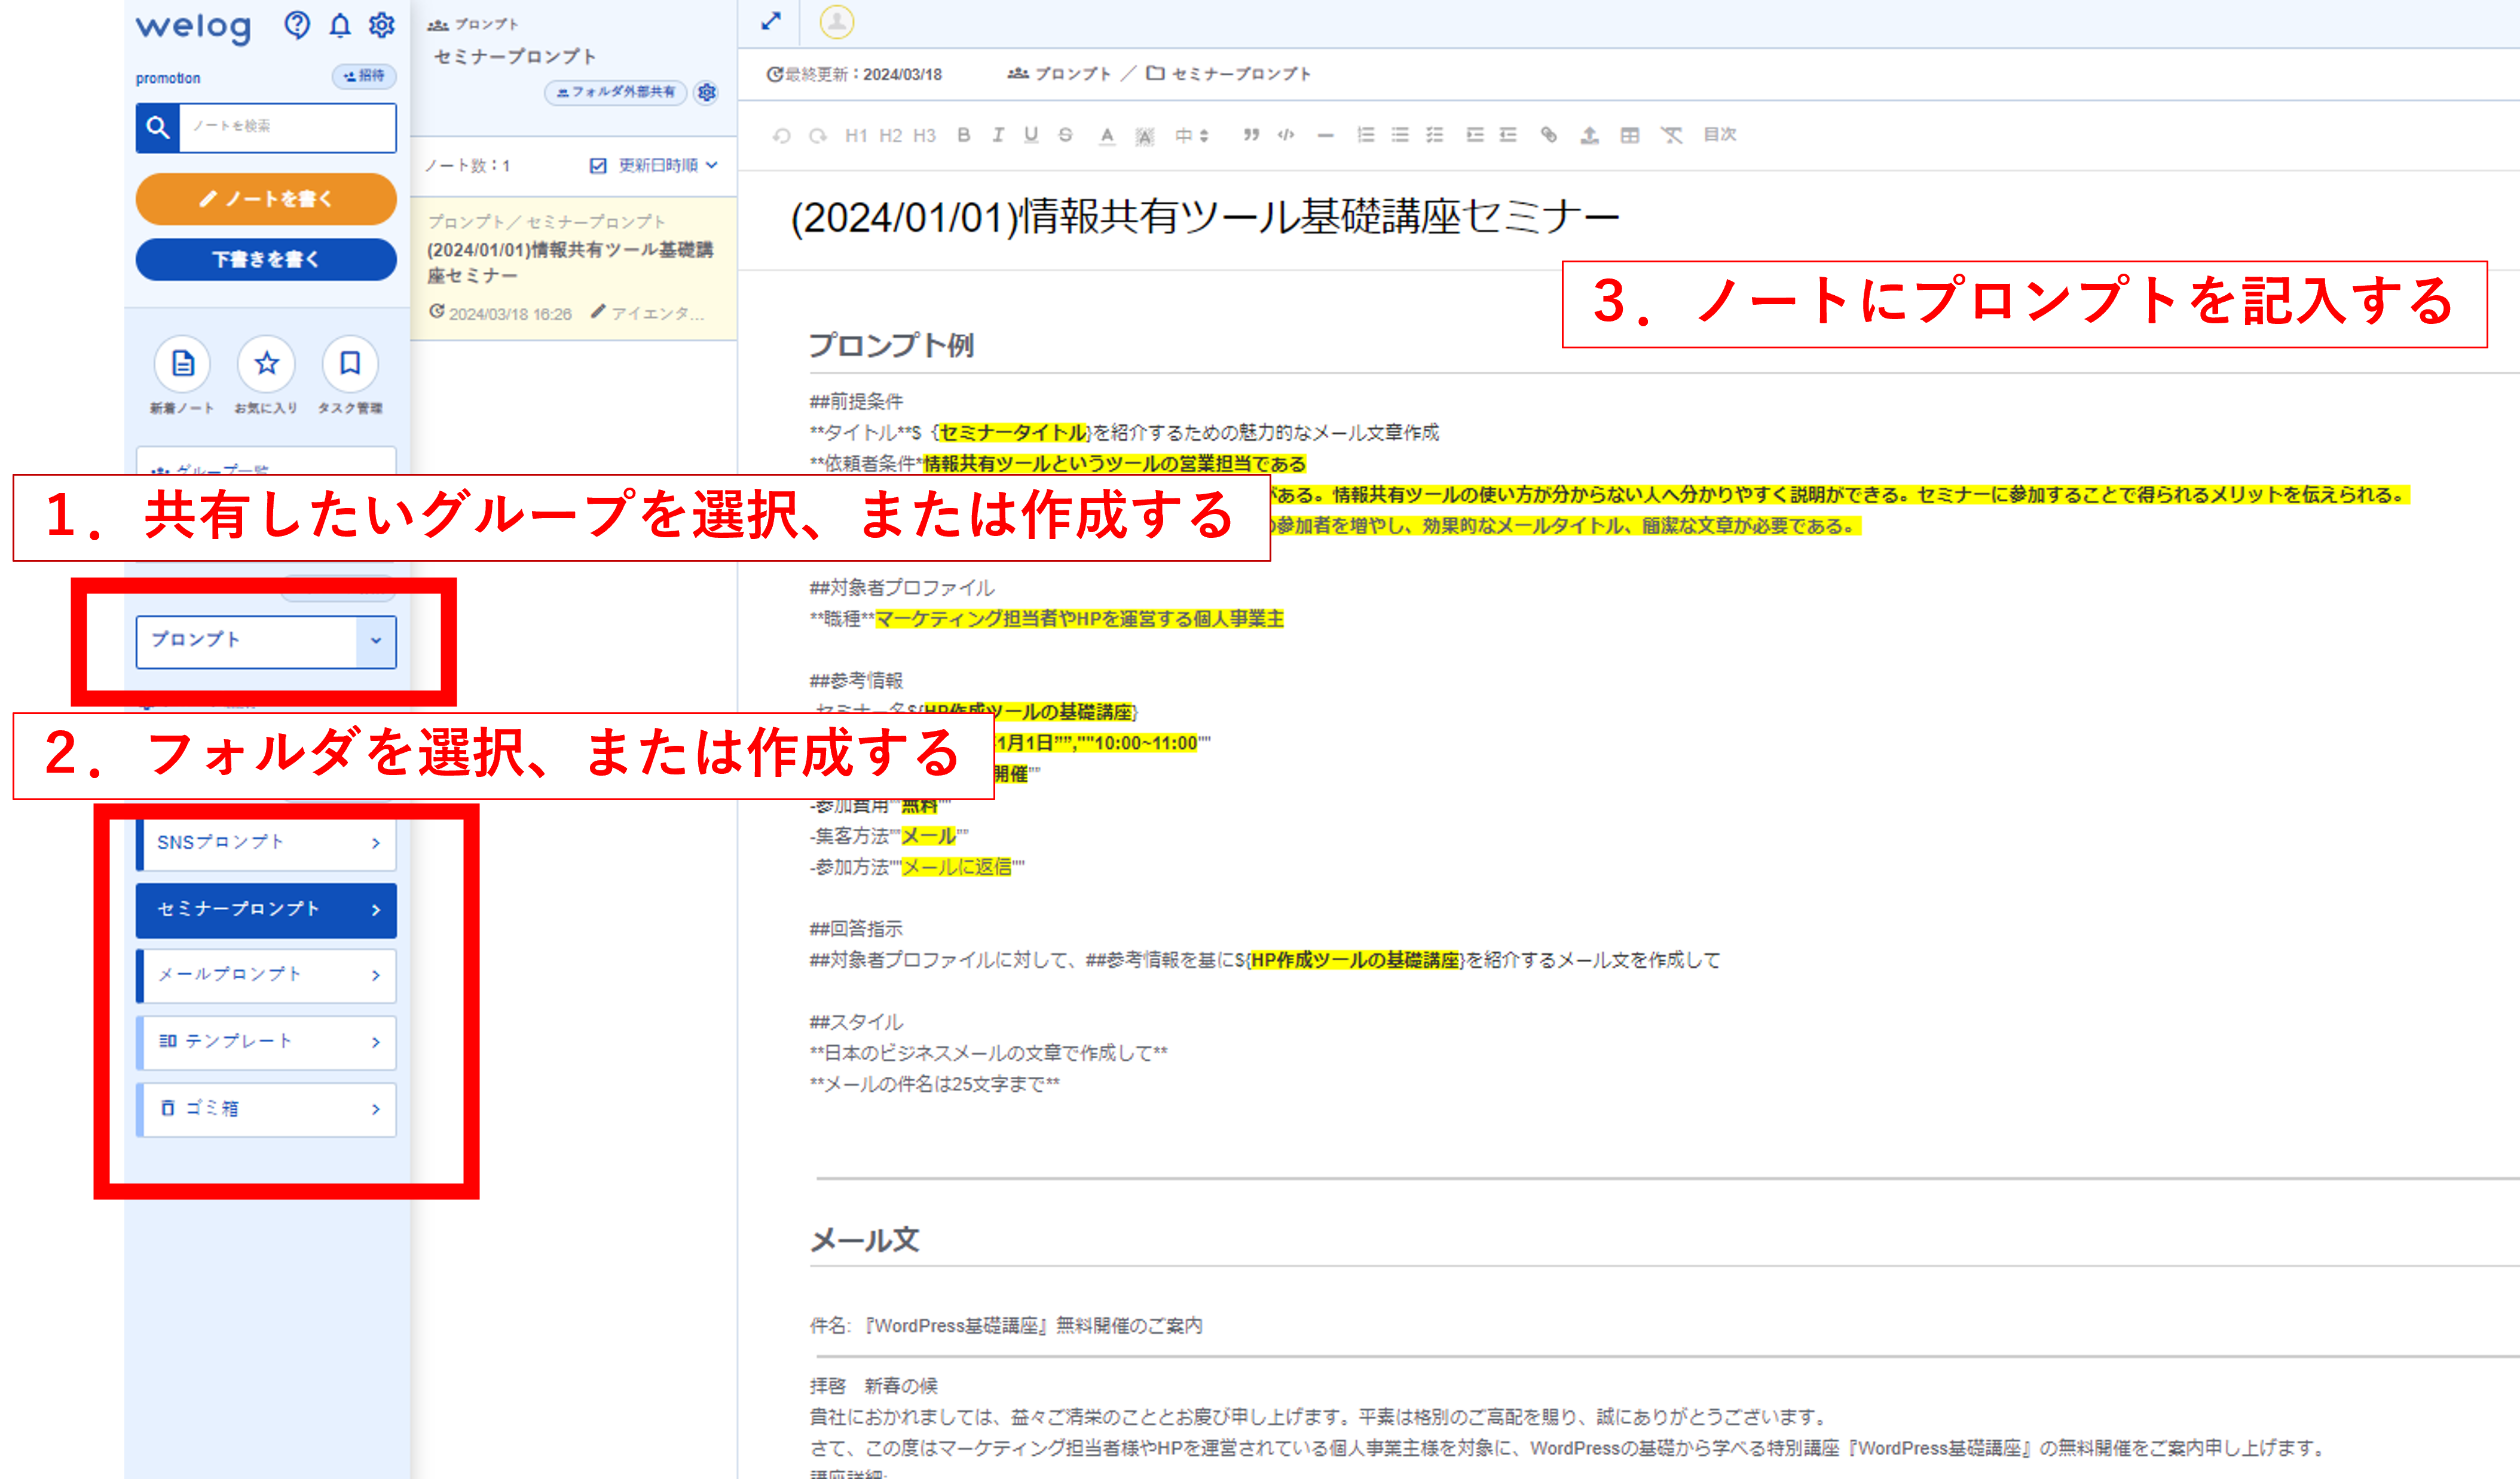Expand the SNSプロンプト folder

tap(266, 843)
